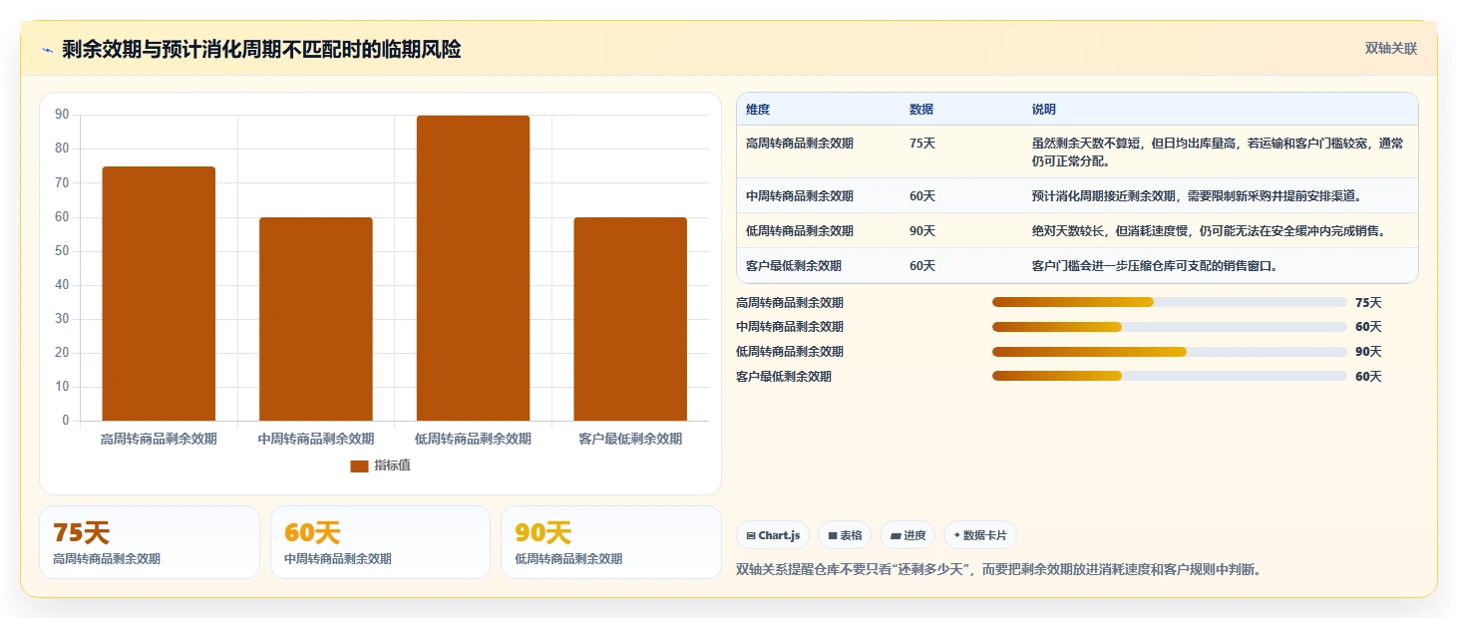This screenshot has height=618, width=1458.
Task: Click the 客户最低剩余效期 progress bar
Action: pyautogui.click(x=1170, y=376)
